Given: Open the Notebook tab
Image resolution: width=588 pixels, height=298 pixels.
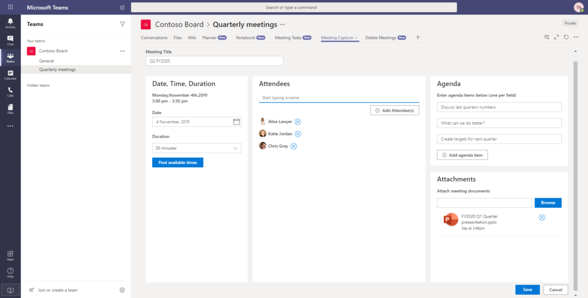Looking at the screenshot, I should [250, 38].
